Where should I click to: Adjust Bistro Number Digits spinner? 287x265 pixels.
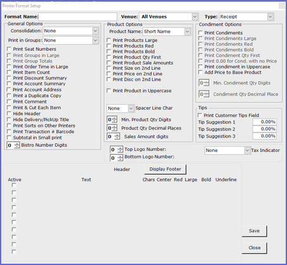[17, 145]
